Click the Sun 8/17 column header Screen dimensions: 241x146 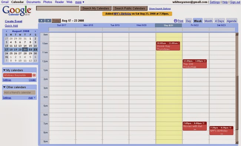click(62, 25)
